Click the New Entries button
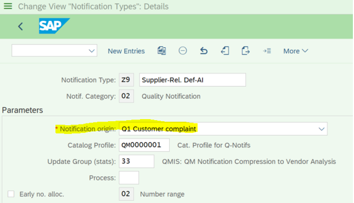 point(126,51)
